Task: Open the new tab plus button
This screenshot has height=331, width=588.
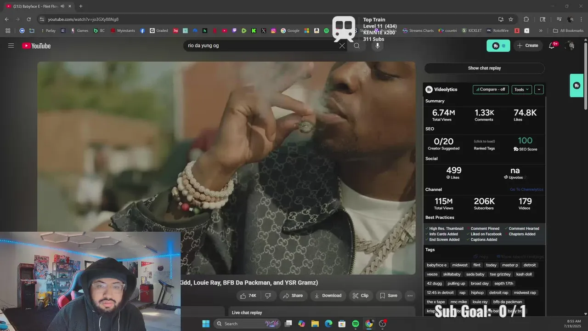Action: point(81,6)
